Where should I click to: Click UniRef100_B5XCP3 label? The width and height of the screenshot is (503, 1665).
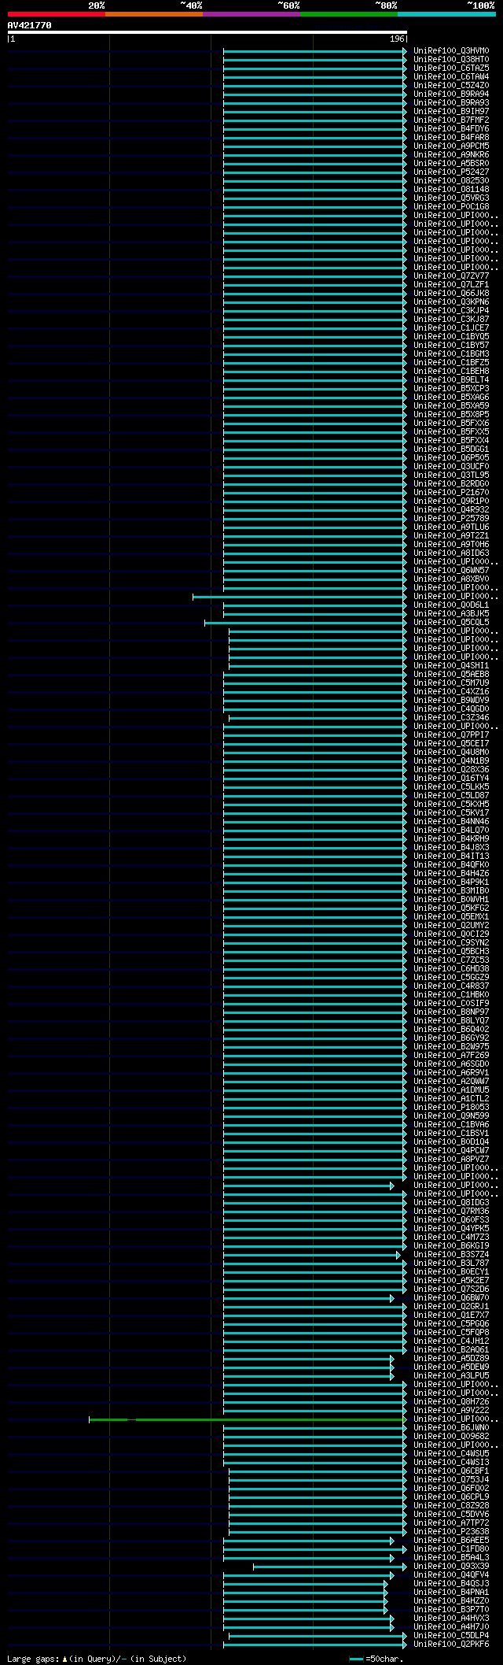point(451,389)
